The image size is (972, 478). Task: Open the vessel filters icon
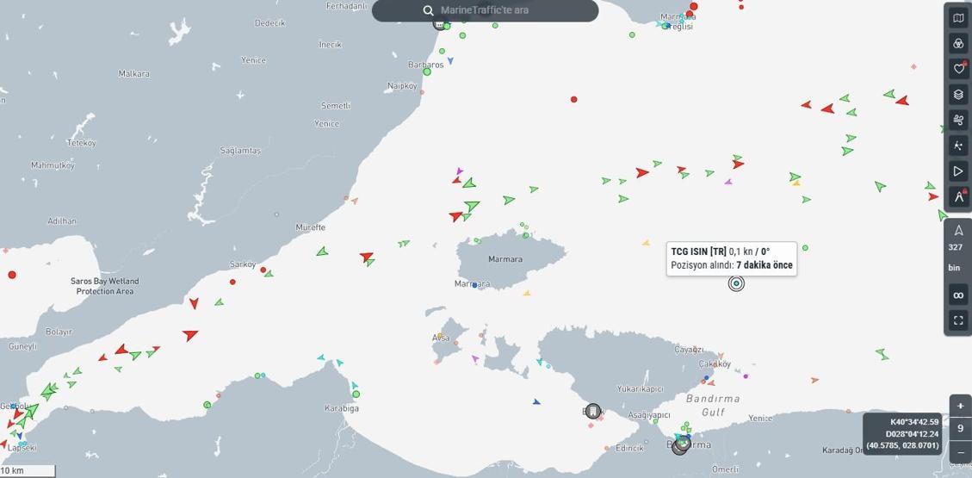pos(958,43)
